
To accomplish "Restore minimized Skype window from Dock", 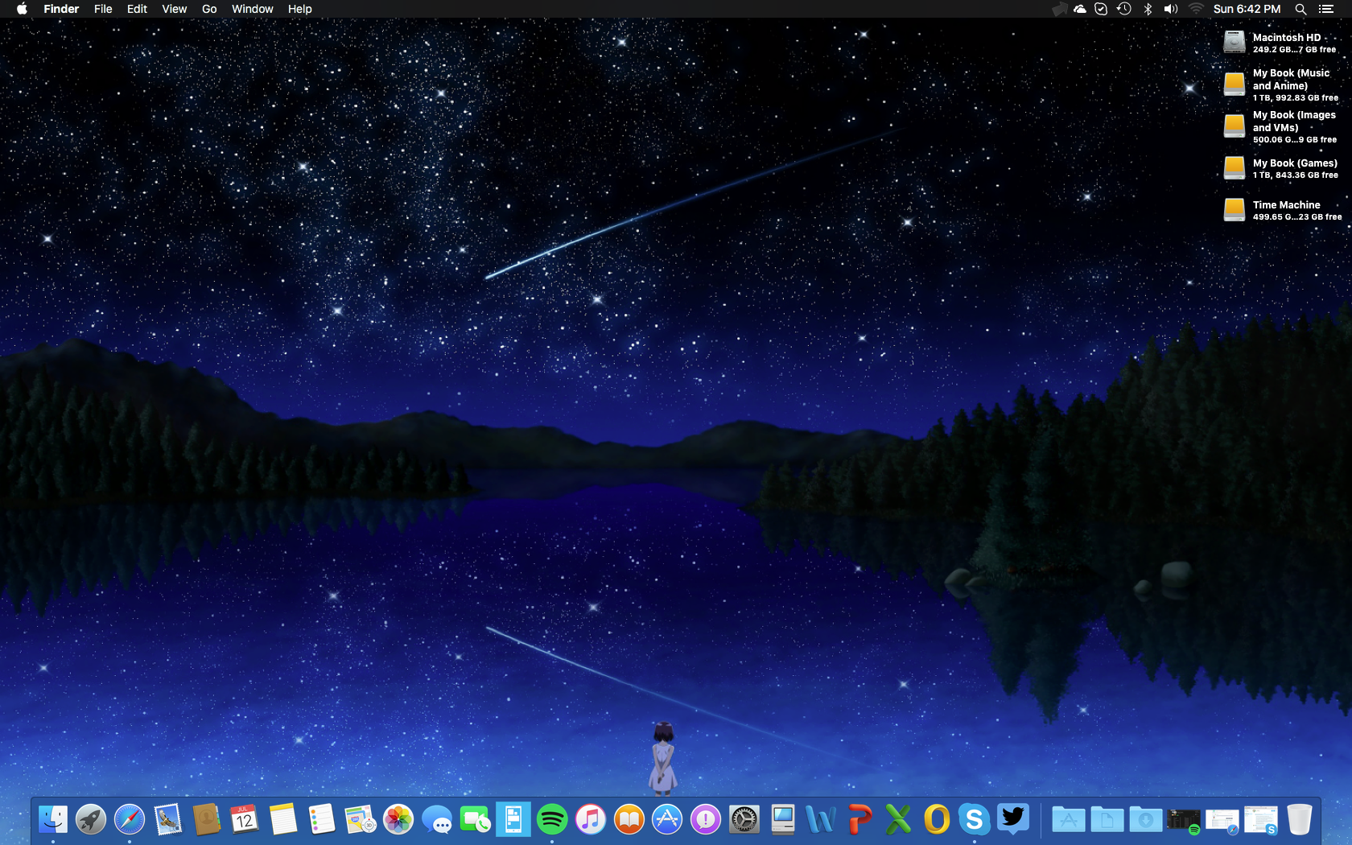I will click(1261, 819).
